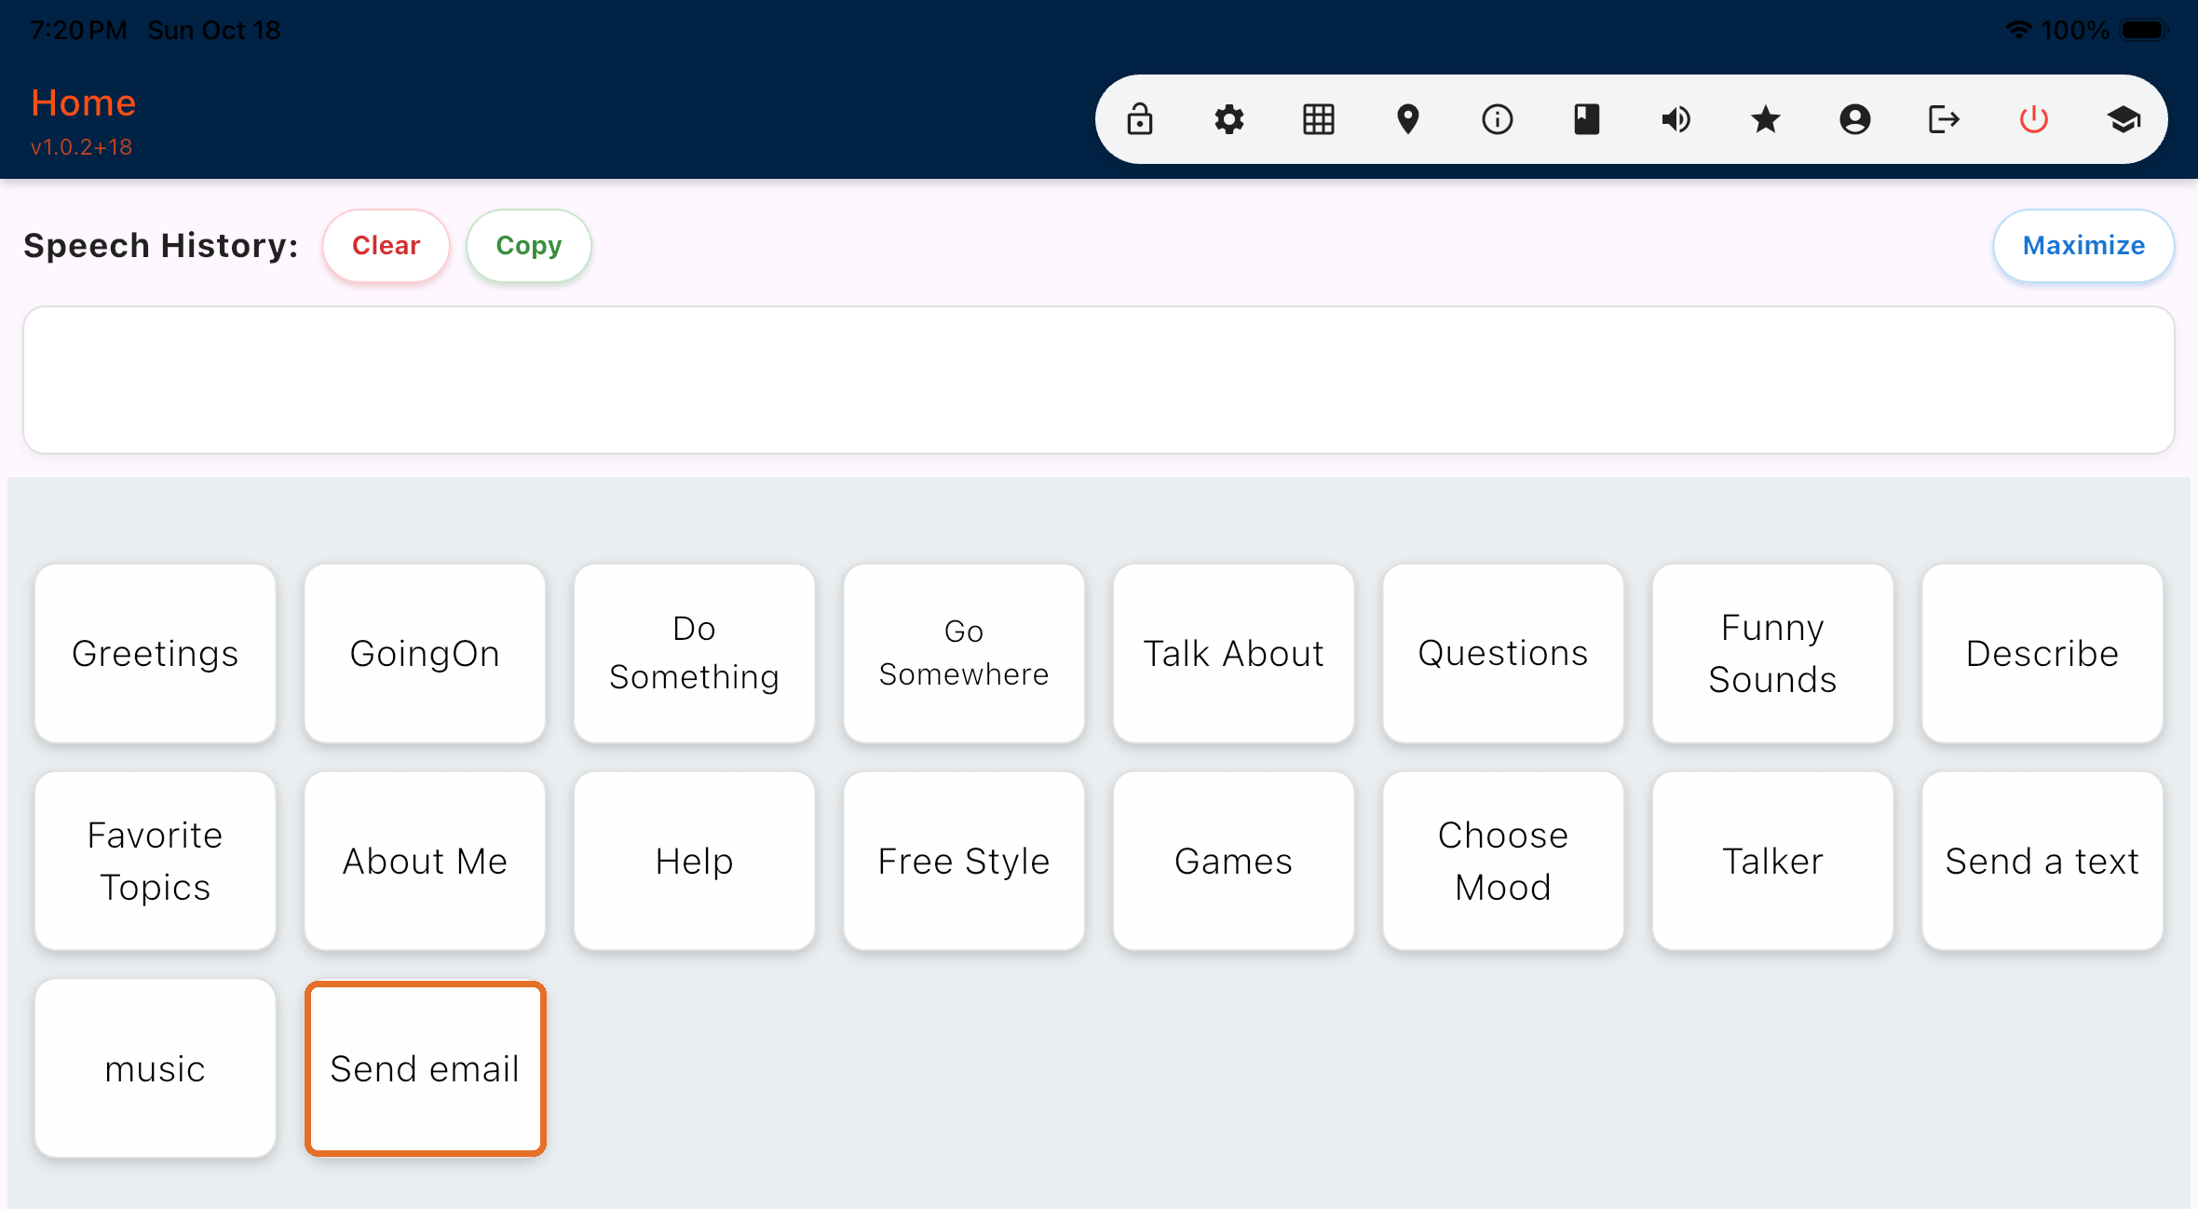Click inside the speech history text box
The width and height of the screenshot is (2198, 1209).
pos(1099,380)
